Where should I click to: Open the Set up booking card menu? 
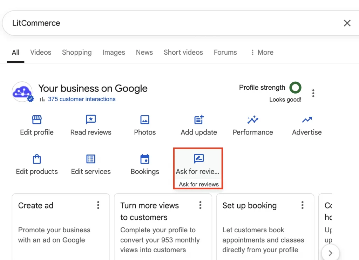point(303,205)
